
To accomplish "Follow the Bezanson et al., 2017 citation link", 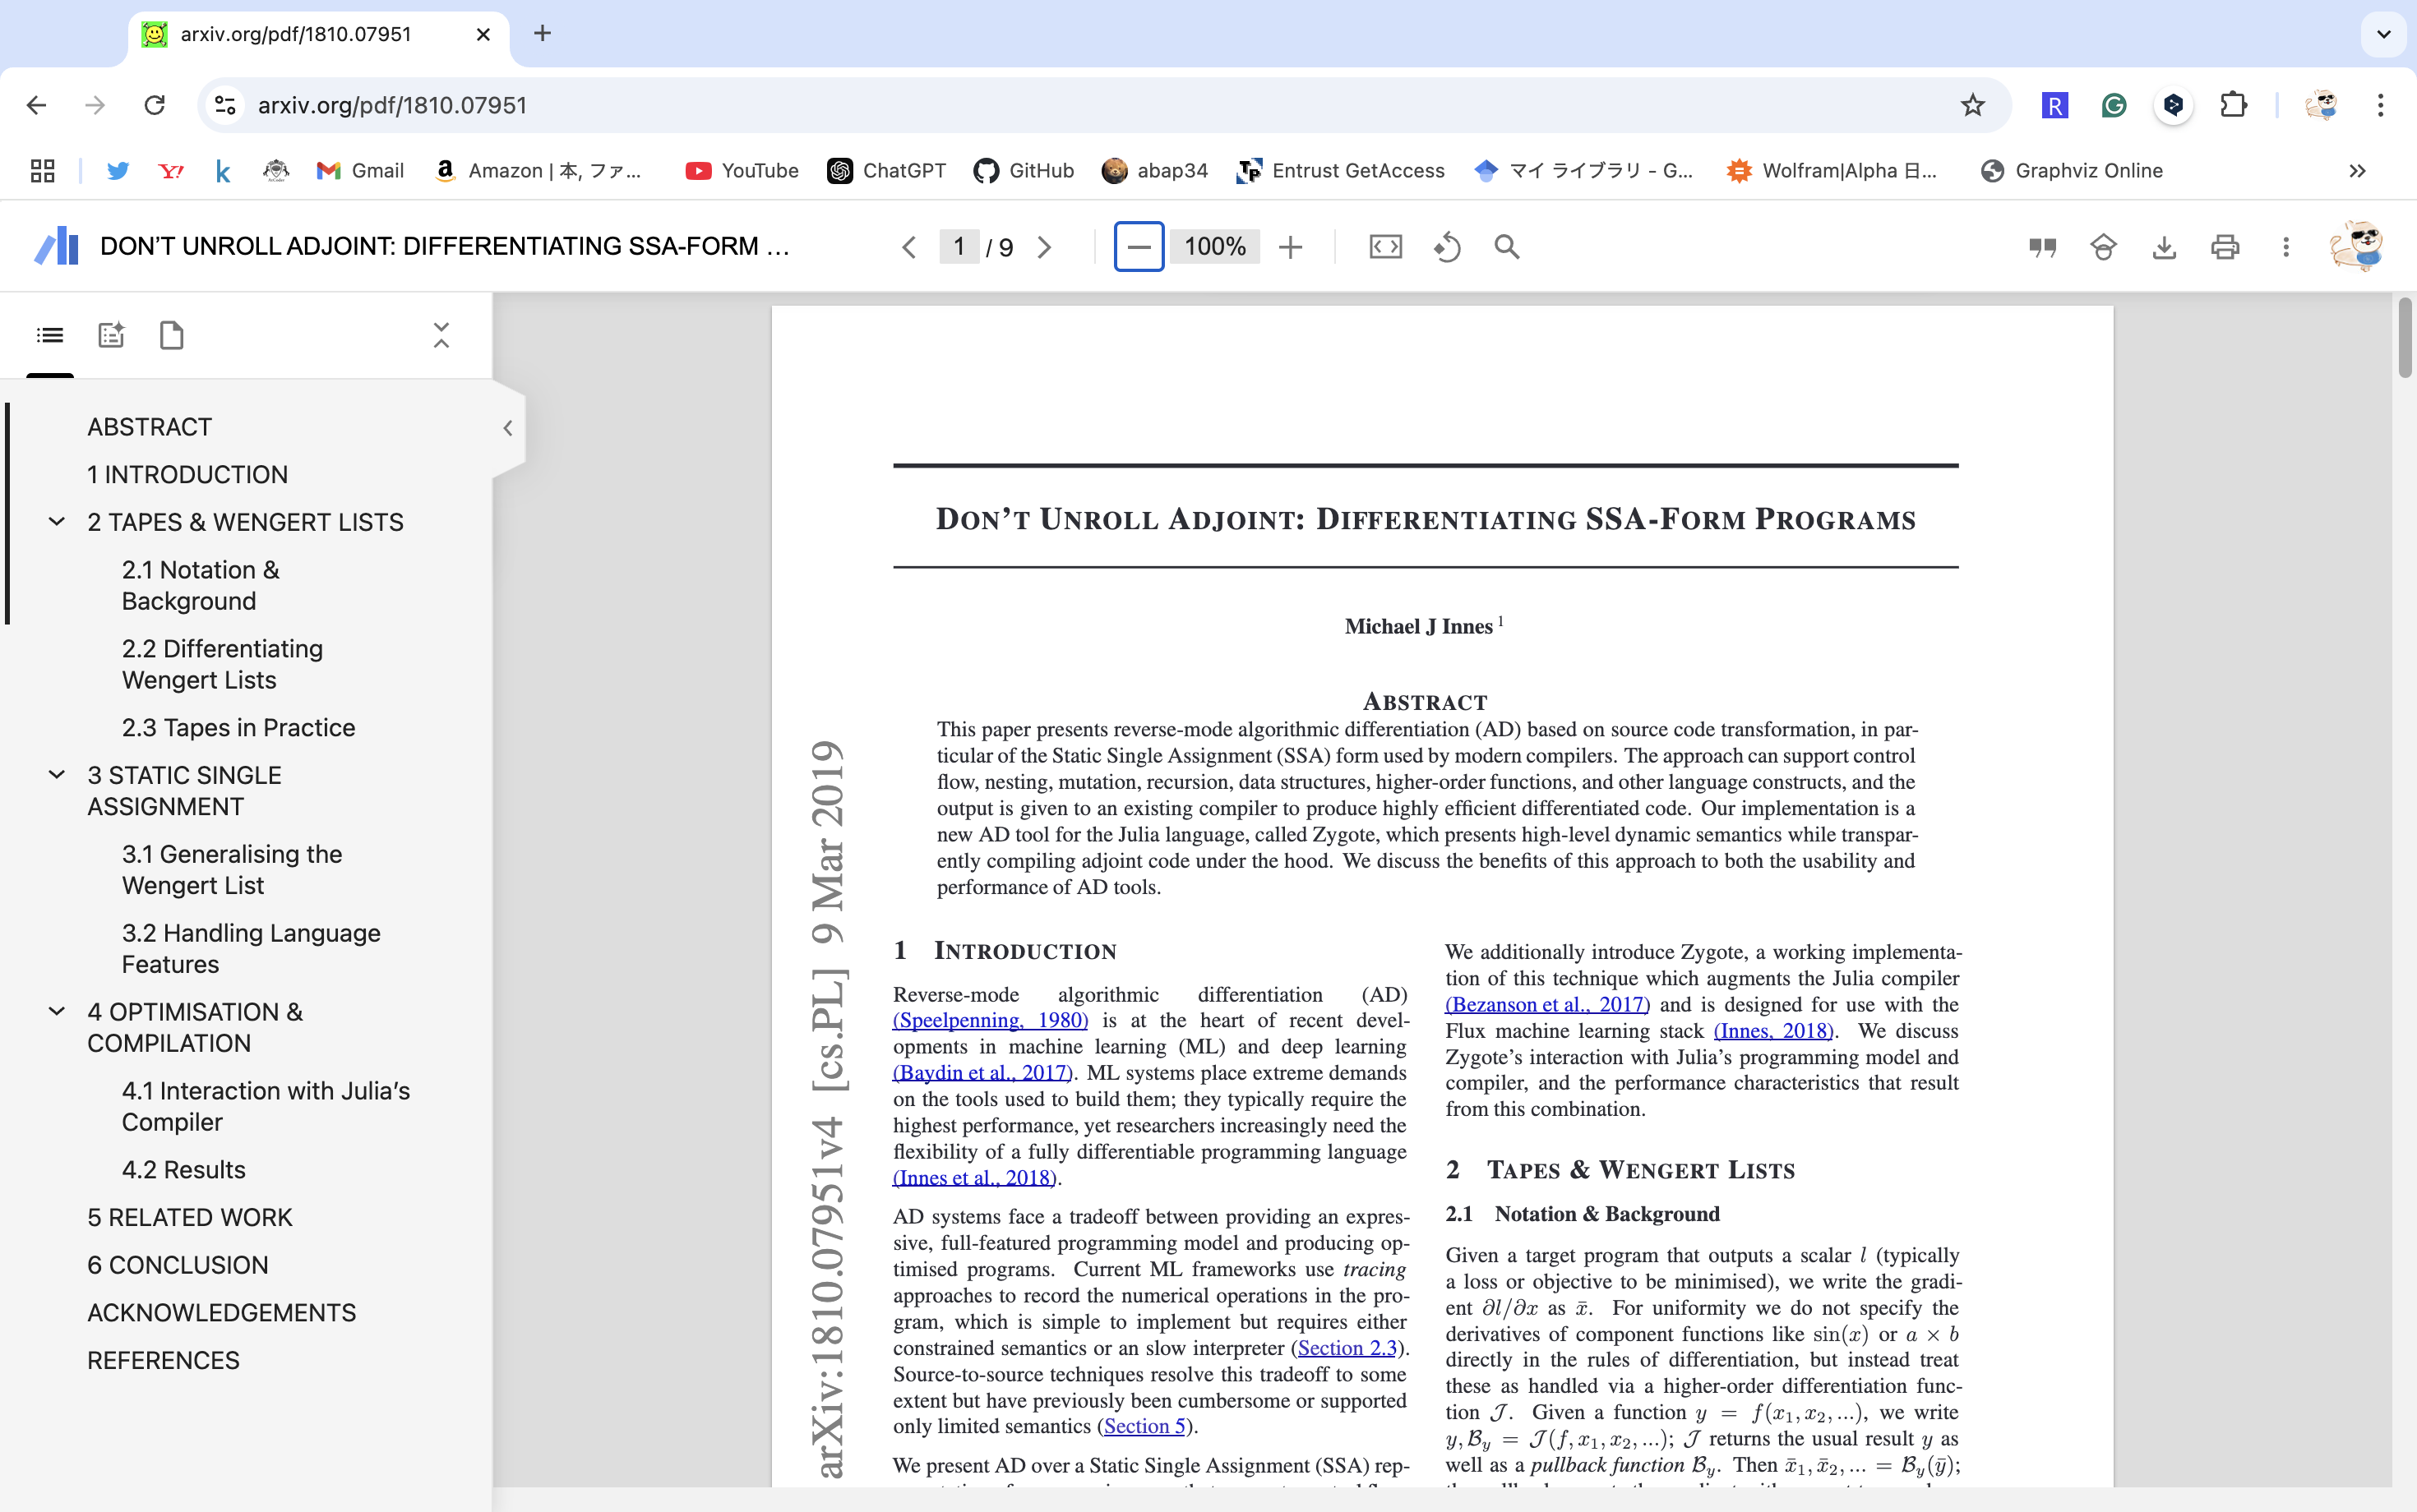I will tap(1548, 1004).
